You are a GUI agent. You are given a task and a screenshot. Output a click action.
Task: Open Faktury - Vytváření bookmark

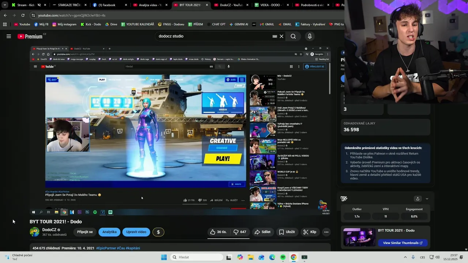pyautogui.click(x=310, y=24)
